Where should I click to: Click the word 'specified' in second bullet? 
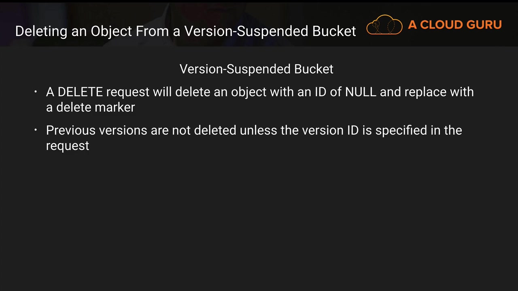tap(401, 131)
